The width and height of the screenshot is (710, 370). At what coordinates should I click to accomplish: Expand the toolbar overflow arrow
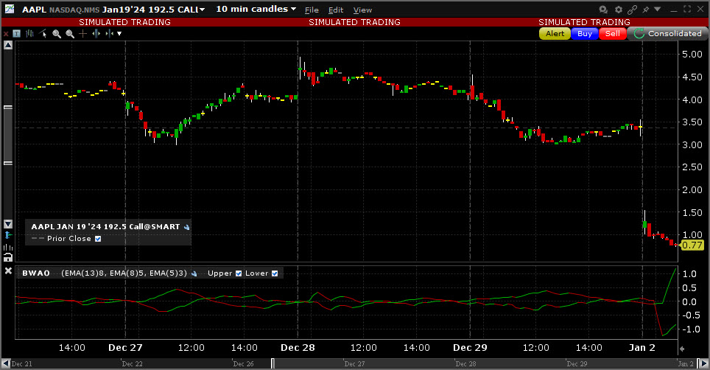pyautogui.click(x=119, y=33)
